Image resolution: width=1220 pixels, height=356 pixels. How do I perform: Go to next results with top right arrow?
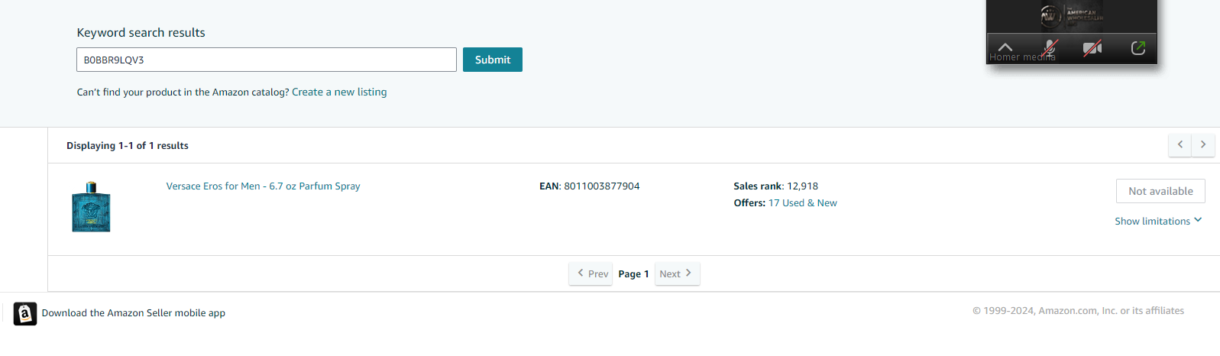click(x=1203, y=144)
